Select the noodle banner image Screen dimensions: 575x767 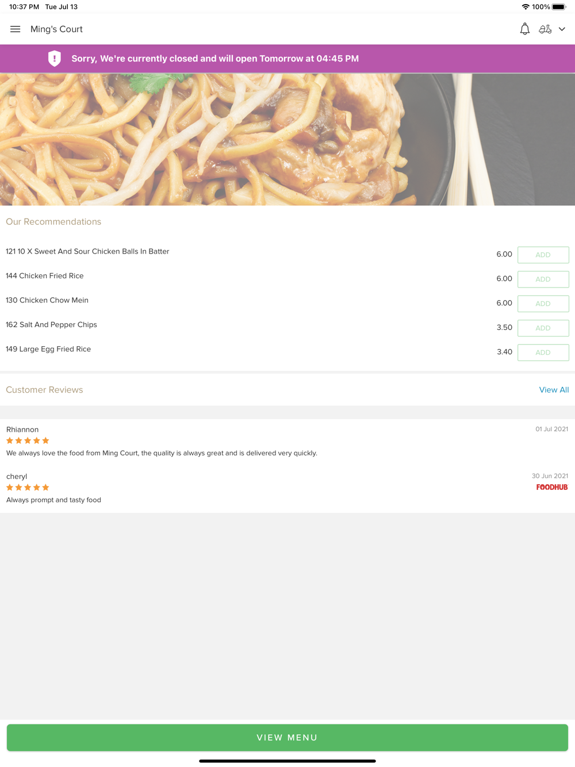[x=287, y=139]
